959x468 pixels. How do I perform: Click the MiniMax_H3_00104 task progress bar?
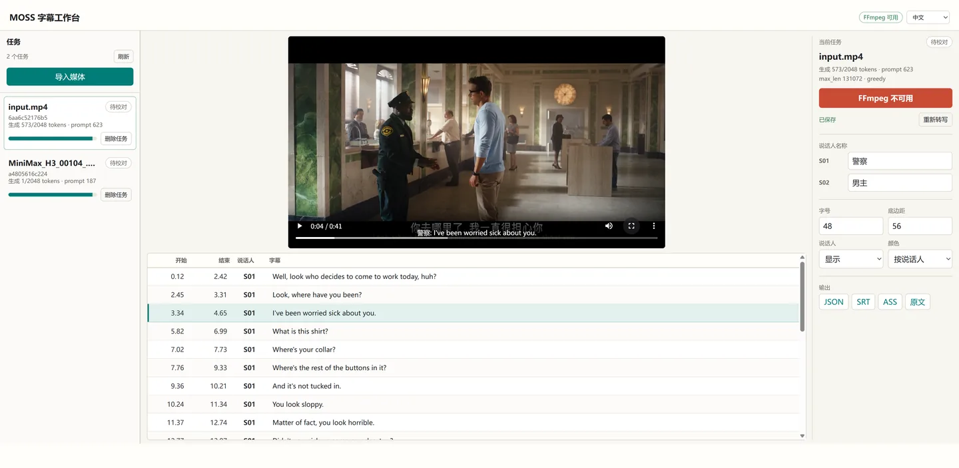52,194
